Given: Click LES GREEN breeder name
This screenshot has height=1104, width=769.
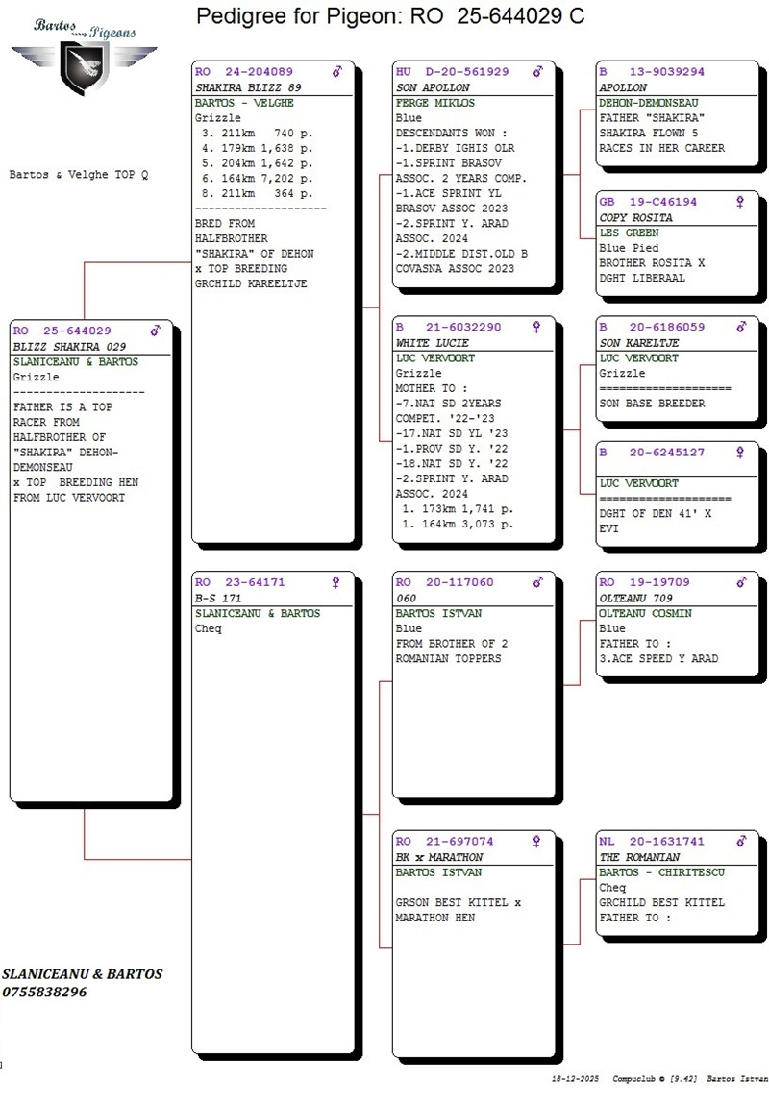Looking at the screenshot, I should click(629, 233).
